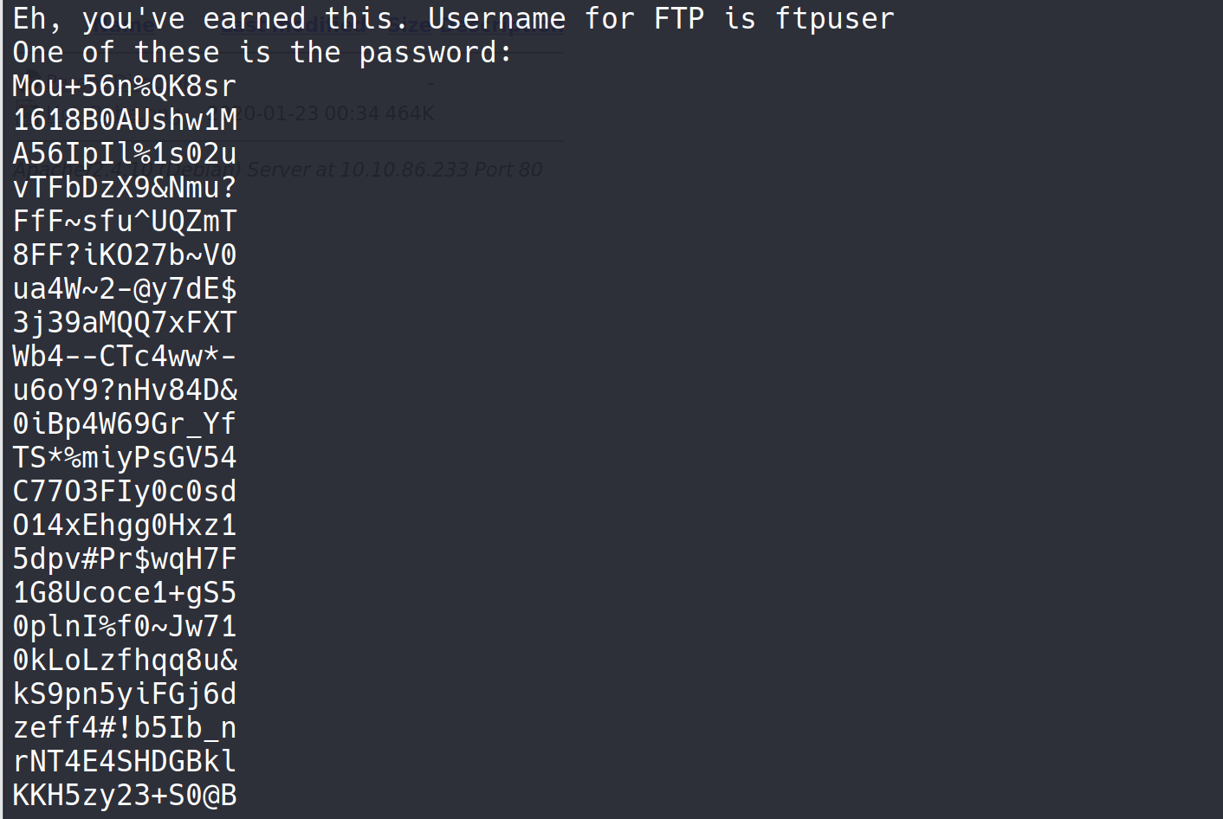Click the last line KKH5zy23+S0@B
The image size is (1223, 819).
[125, 796]
